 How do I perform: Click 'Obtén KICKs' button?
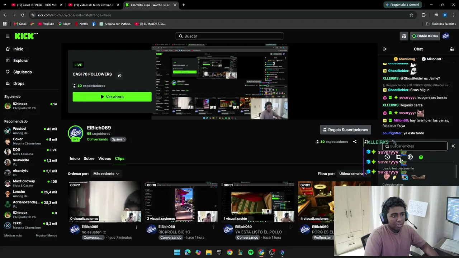tap(425, 36)
